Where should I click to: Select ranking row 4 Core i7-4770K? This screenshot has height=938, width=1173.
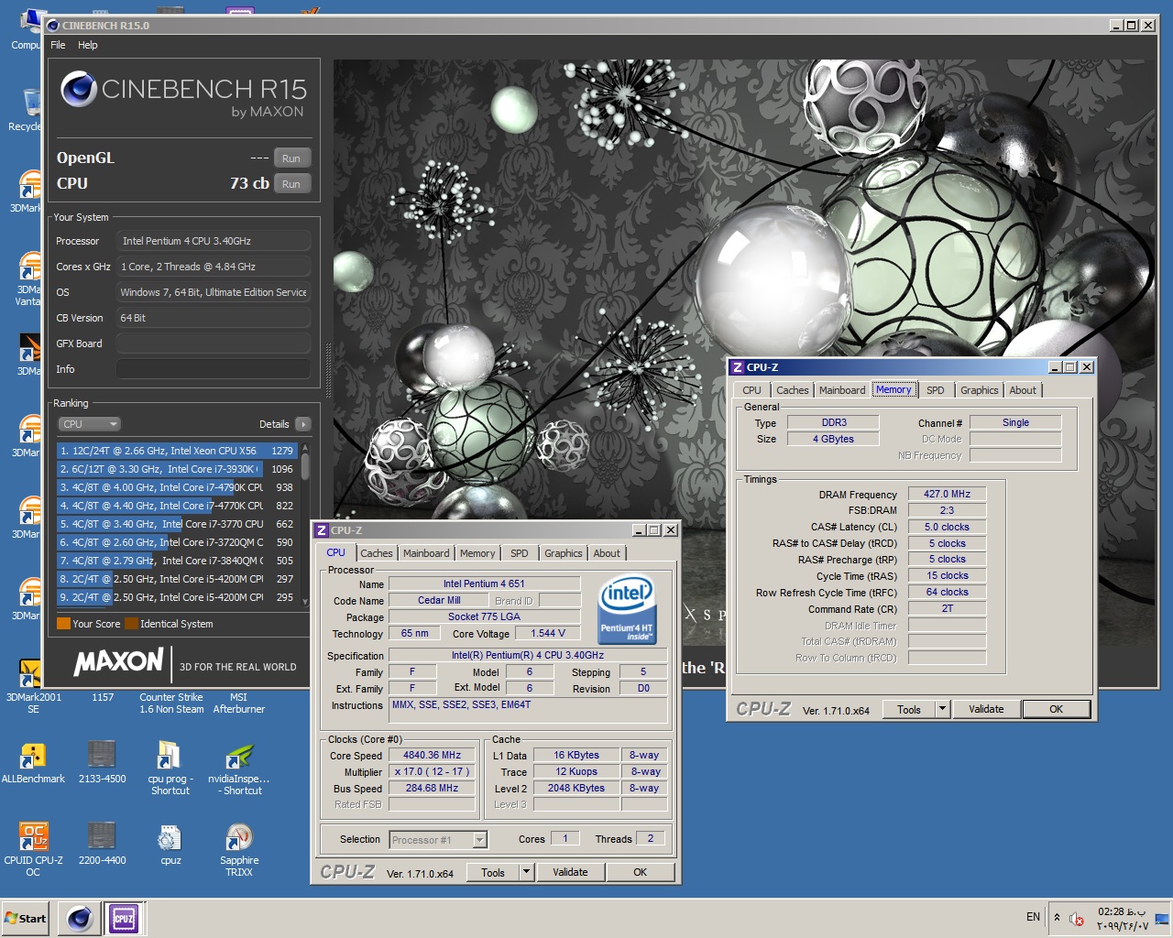(x=176, y=506)
